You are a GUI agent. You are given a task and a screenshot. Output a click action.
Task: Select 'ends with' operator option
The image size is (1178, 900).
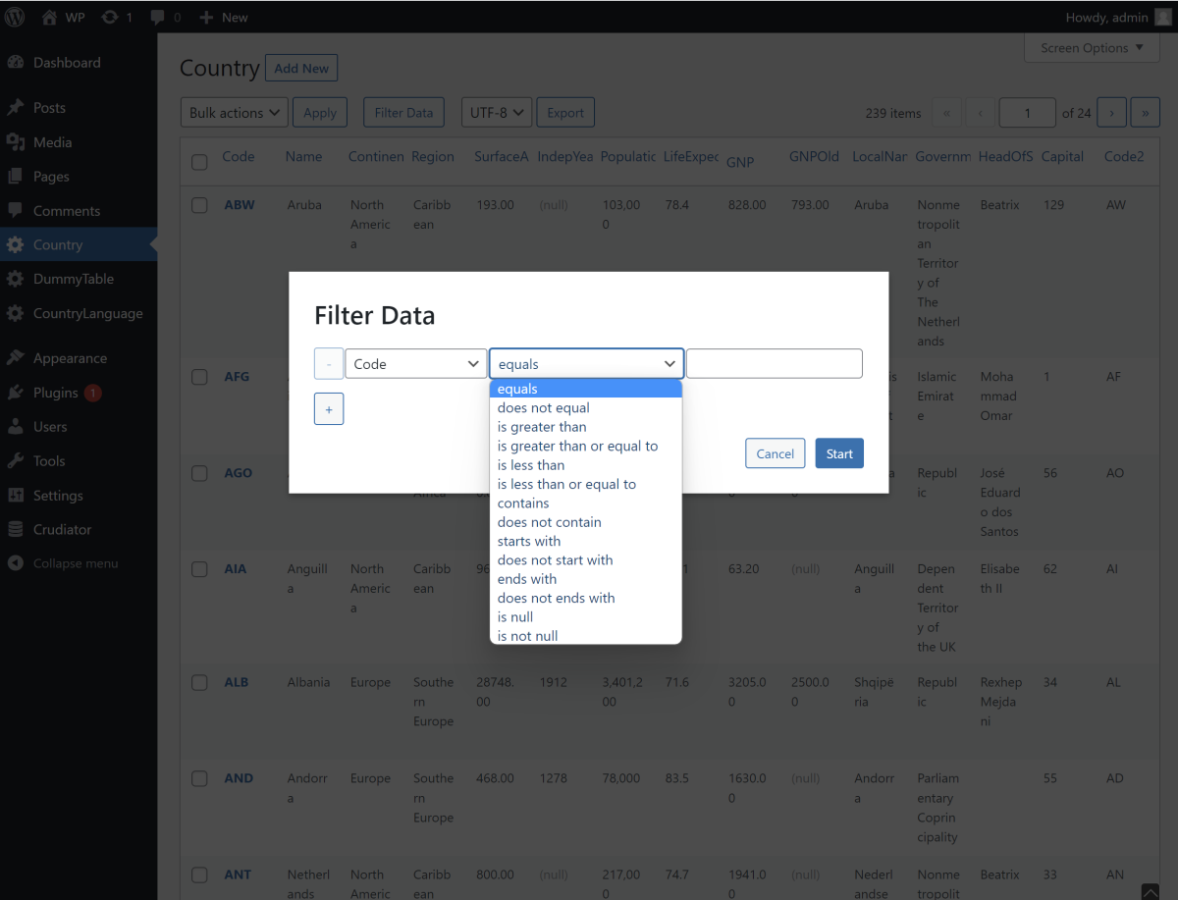(586, 579)
